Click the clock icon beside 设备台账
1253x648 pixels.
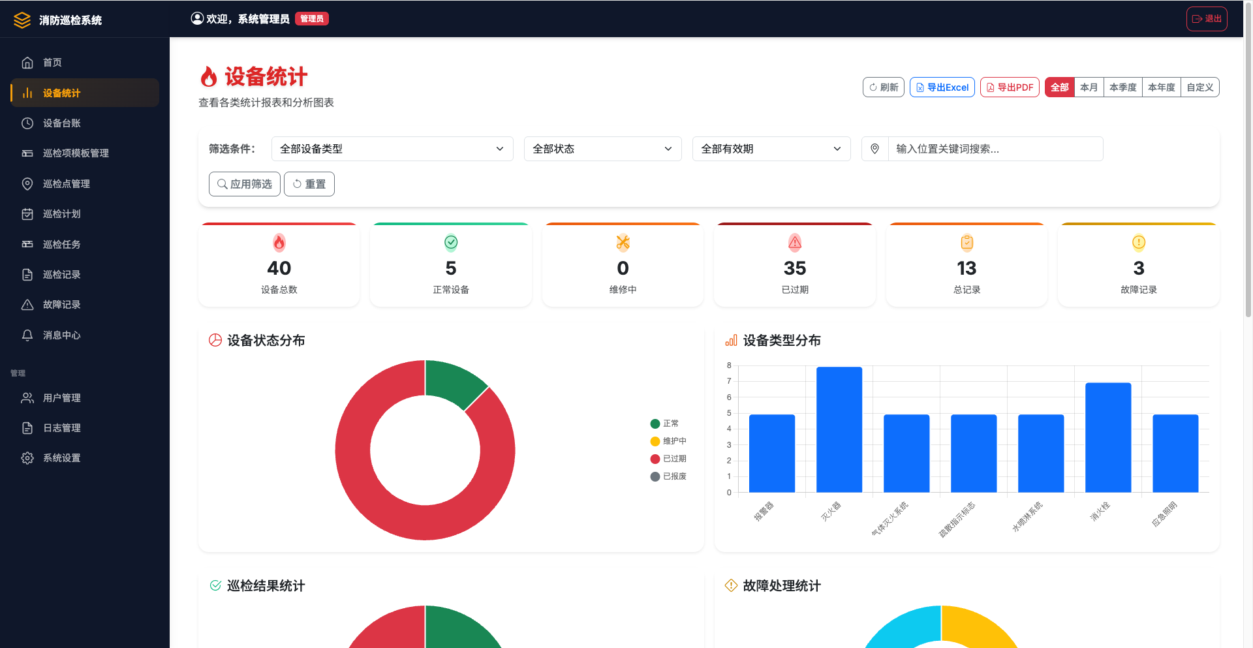click(27, 123)
